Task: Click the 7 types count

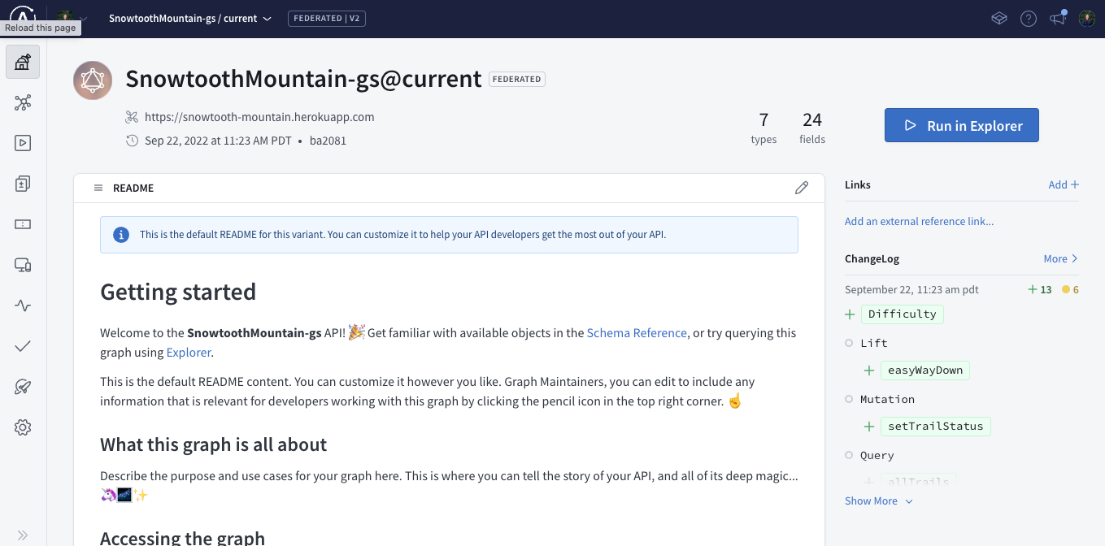Action: tap(763, 128)
